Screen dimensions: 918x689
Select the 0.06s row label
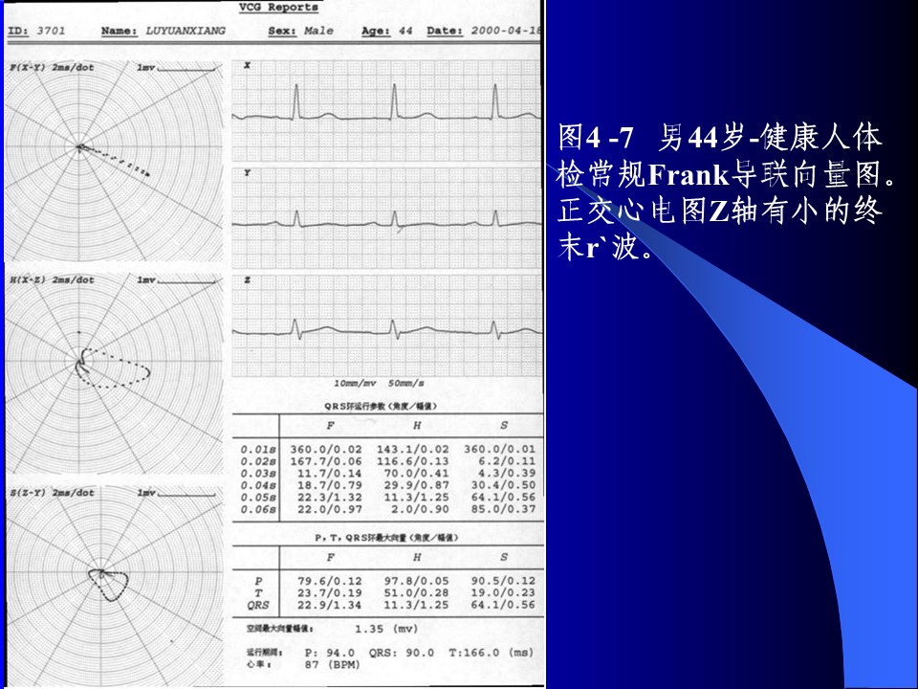258,510
